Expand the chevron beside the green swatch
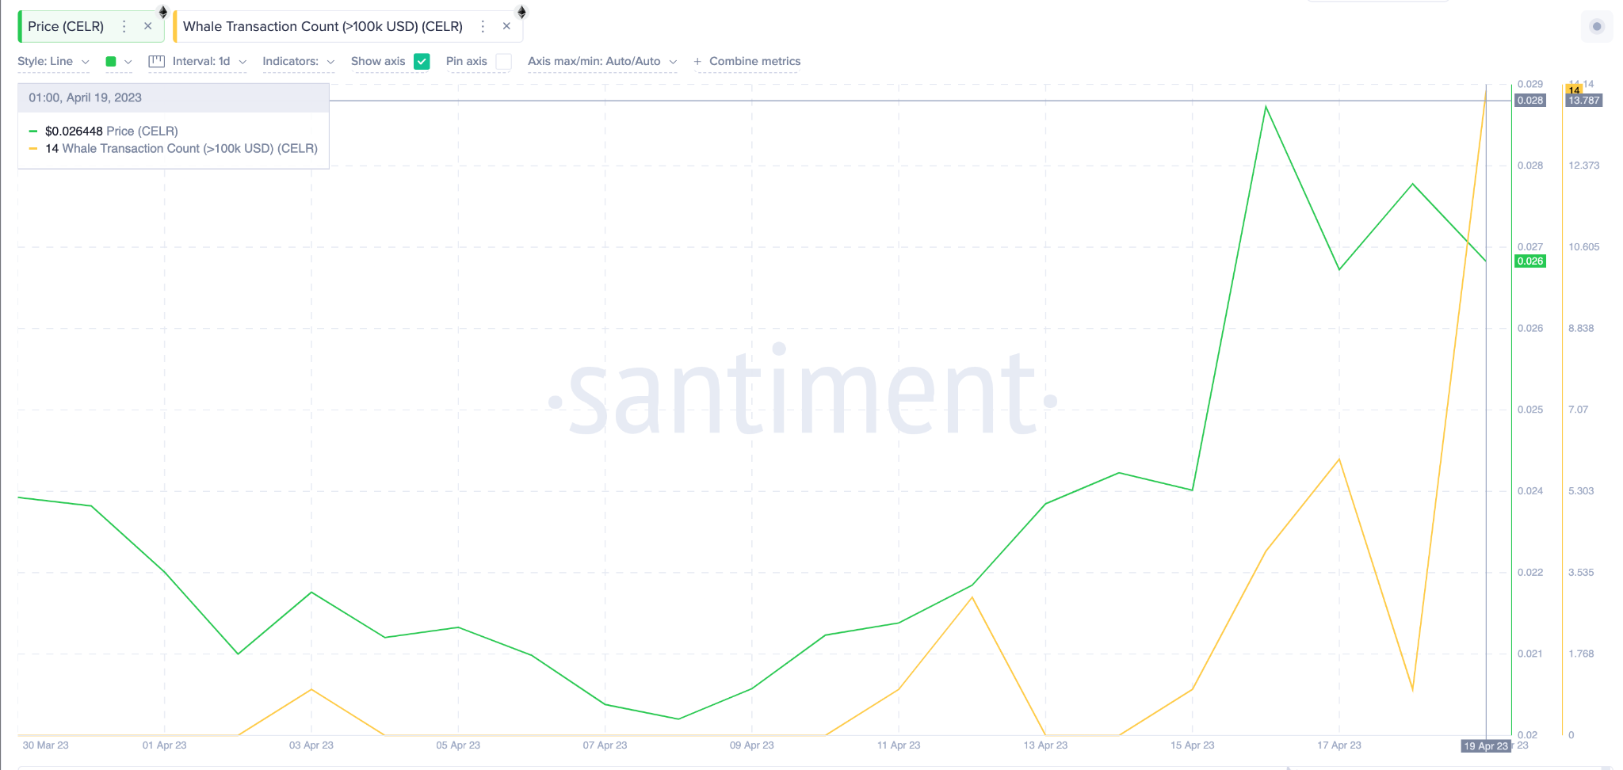 (128, 62)
